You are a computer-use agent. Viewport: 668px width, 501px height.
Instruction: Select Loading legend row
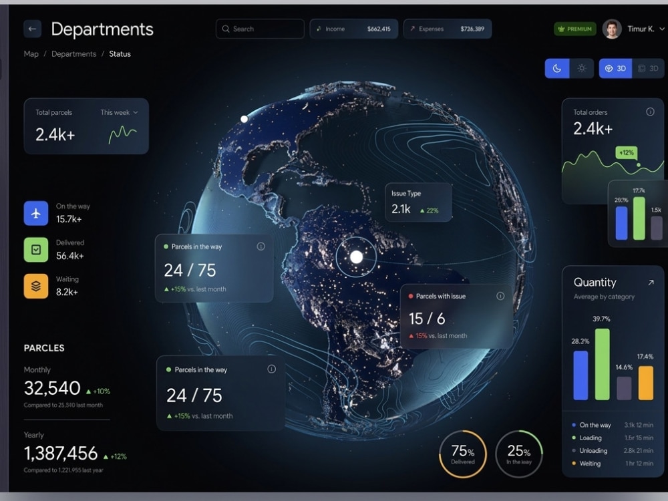tap(612, 438)
